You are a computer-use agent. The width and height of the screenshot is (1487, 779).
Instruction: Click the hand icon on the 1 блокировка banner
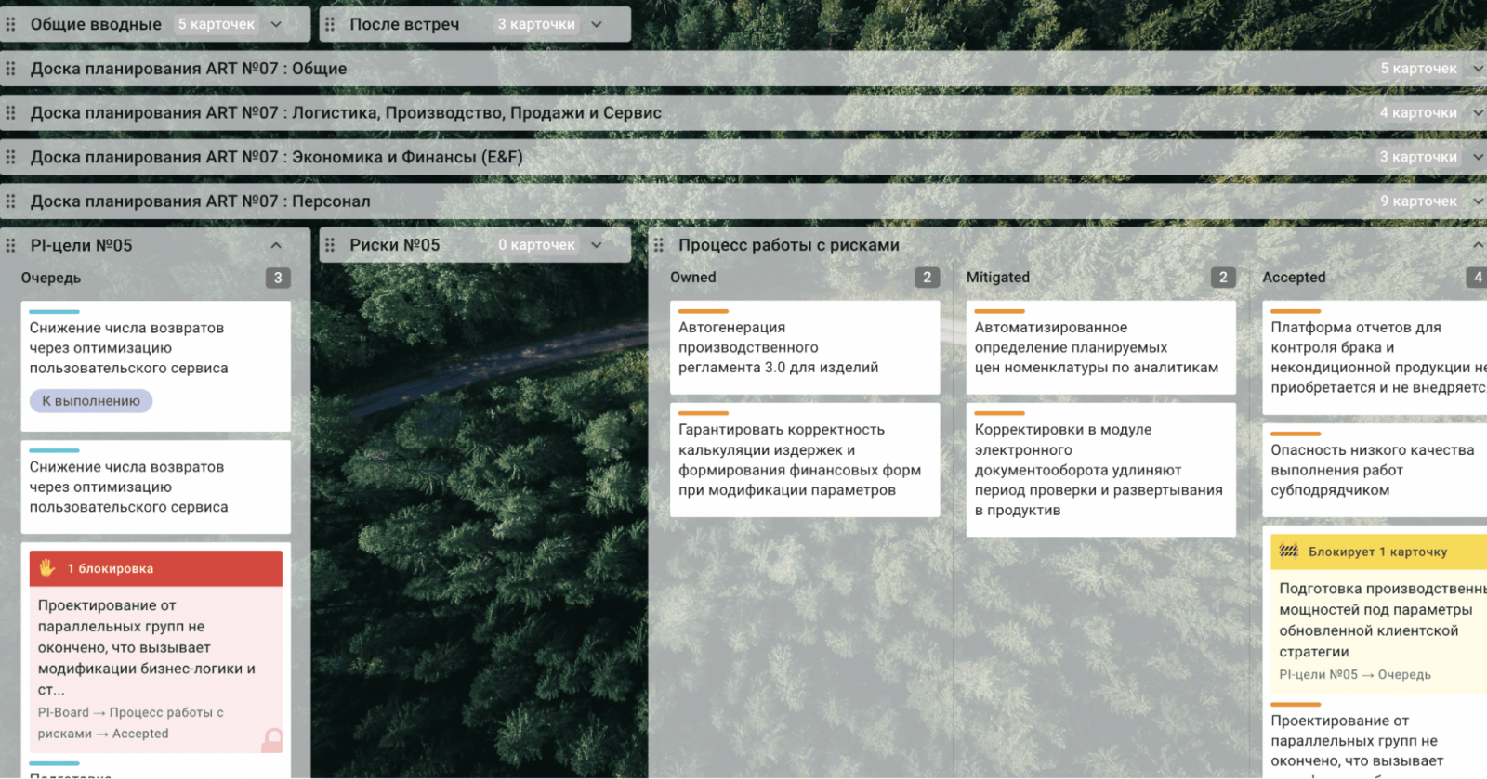[47, 568]
